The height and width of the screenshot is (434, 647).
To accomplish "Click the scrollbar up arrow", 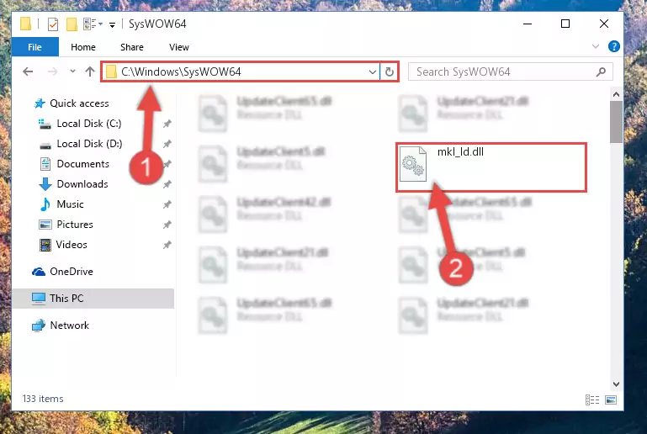I will click(616, 94).
